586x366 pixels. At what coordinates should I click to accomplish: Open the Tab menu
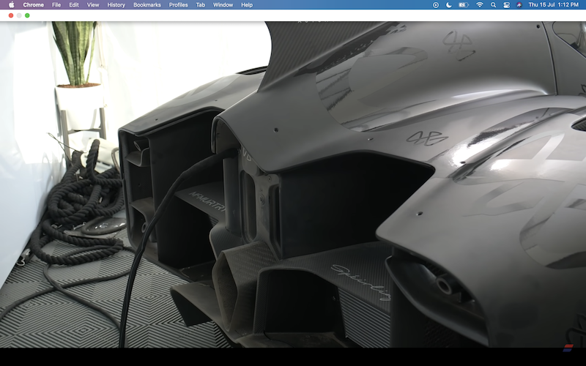click(x=200, y=4)
